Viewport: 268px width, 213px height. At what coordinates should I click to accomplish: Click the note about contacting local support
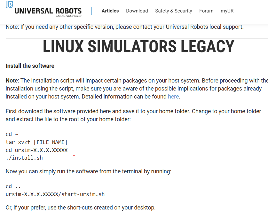(125, 27)
